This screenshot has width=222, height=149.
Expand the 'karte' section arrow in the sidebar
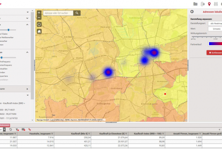tap(27, 89)
